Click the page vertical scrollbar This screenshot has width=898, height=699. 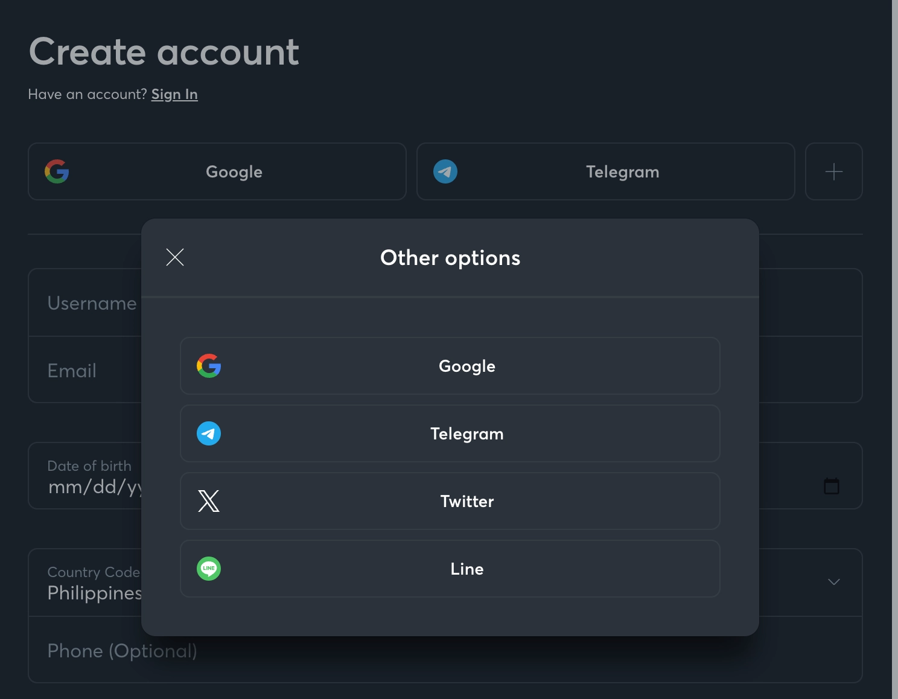coord(895,349)
